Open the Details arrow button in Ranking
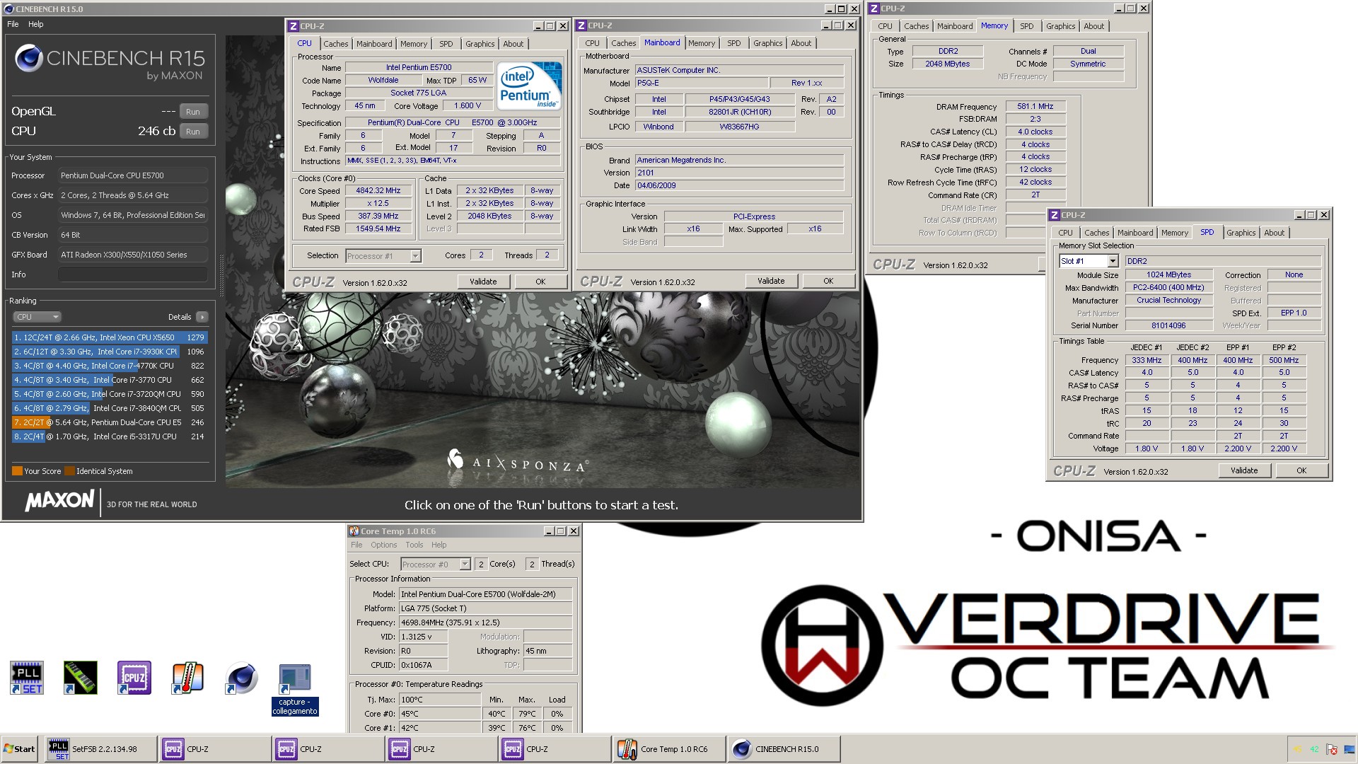1358x764 pixels. click(202, 317)
